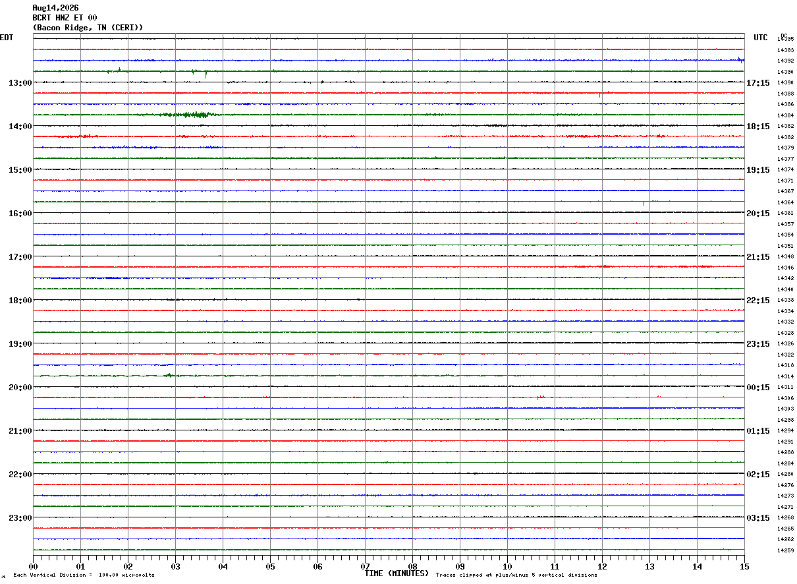Click the TIME (MINUTES) axis title

click(x=397, y=573)
